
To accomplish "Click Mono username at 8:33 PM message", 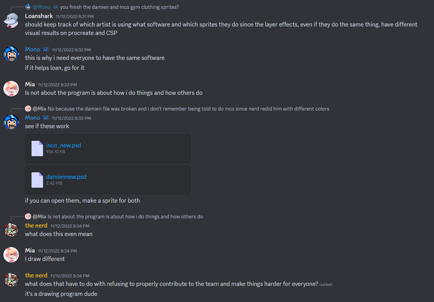I will pos(33,118).
